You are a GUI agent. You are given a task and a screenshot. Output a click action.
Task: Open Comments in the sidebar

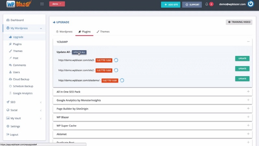[19, 65]
